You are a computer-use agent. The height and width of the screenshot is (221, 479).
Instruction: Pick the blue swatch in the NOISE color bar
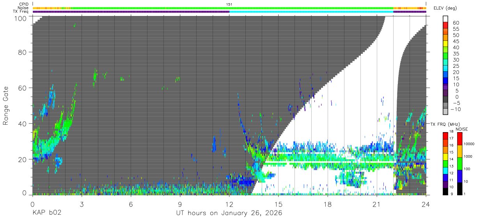460,176
